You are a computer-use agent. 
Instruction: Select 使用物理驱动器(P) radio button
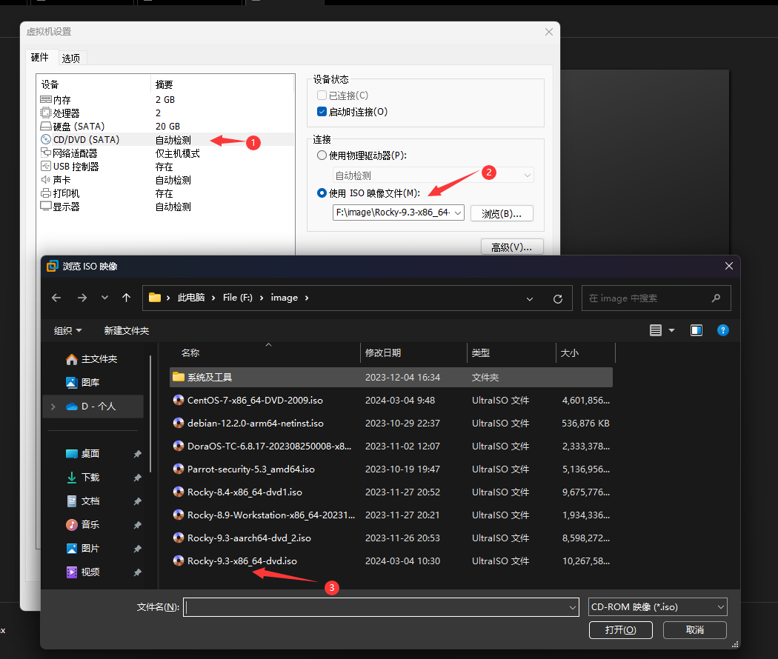click(322, 155)
